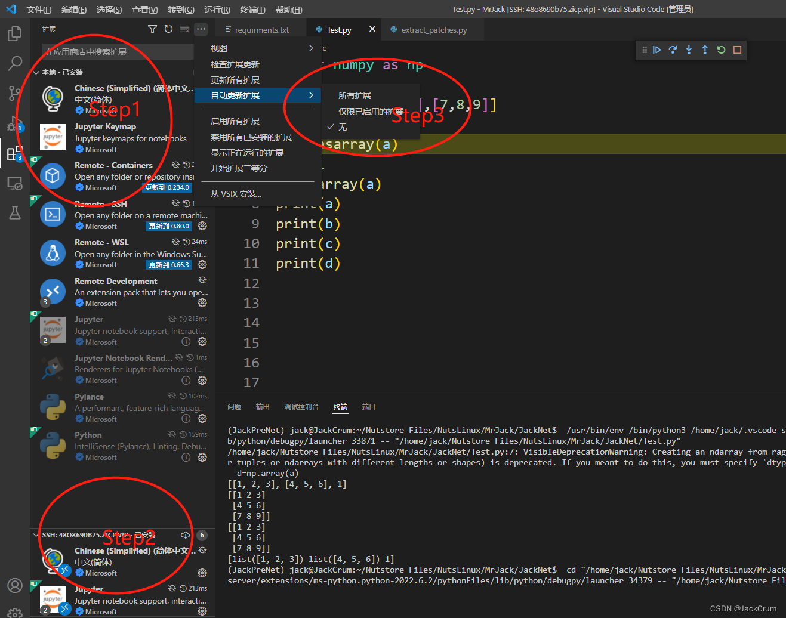The image size is (786, 618).
Task: Open the 自动更新扩展 submenu
Action: pyautogui.click(x=258, y=95)
